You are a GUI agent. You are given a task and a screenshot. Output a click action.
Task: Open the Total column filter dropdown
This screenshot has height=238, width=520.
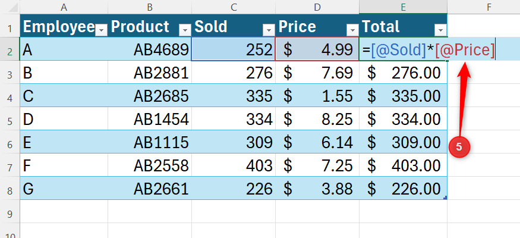[x=440, y=30]
